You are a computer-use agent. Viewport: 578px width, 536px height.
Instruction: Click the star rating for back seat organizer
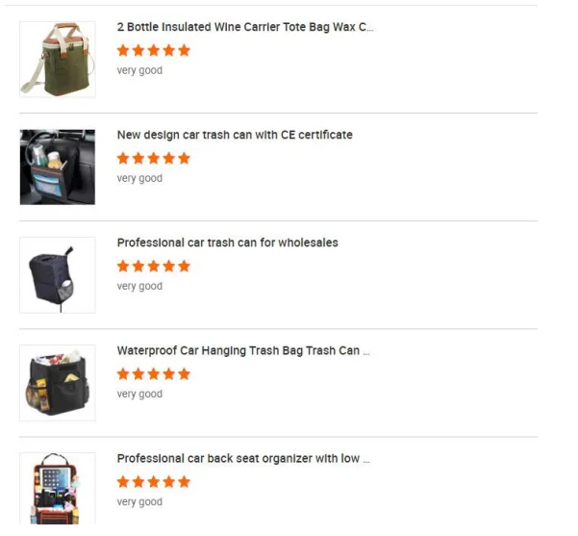pyautogui.click(x=153, y=482)
